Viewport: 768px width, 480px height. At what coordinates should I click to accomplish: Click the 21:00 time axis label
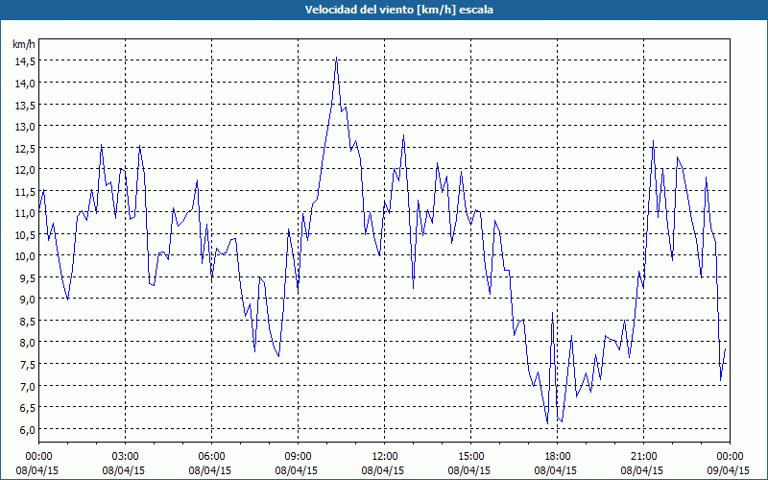(x=643, y=457)
